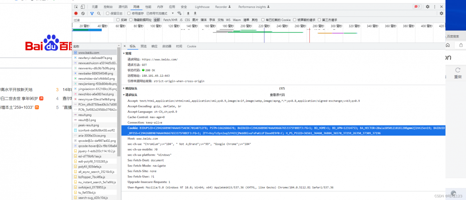Switch to the 时间 detail tab
Image resolution: width=466 pixels, height=200 pixels.
click(x=179, y=46)
